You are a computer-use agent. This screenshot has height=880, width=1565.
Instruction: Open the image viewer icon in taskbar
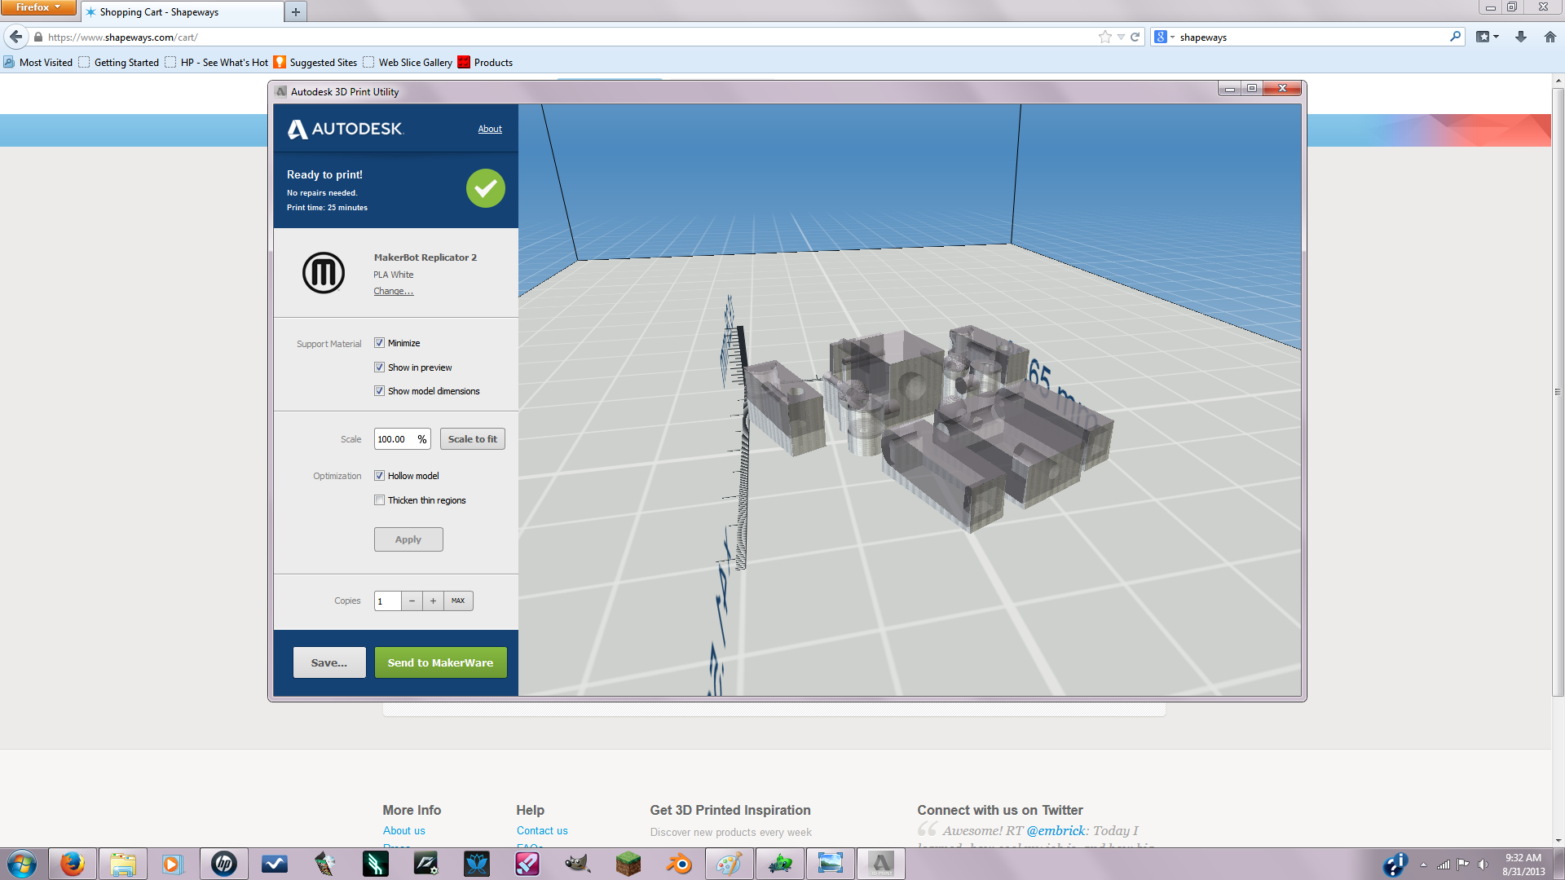tap(830, 864)
